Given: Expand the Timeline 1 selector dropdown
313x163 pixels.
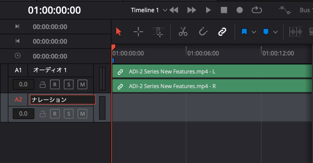Looking at the screenshot, I should 165,10.
